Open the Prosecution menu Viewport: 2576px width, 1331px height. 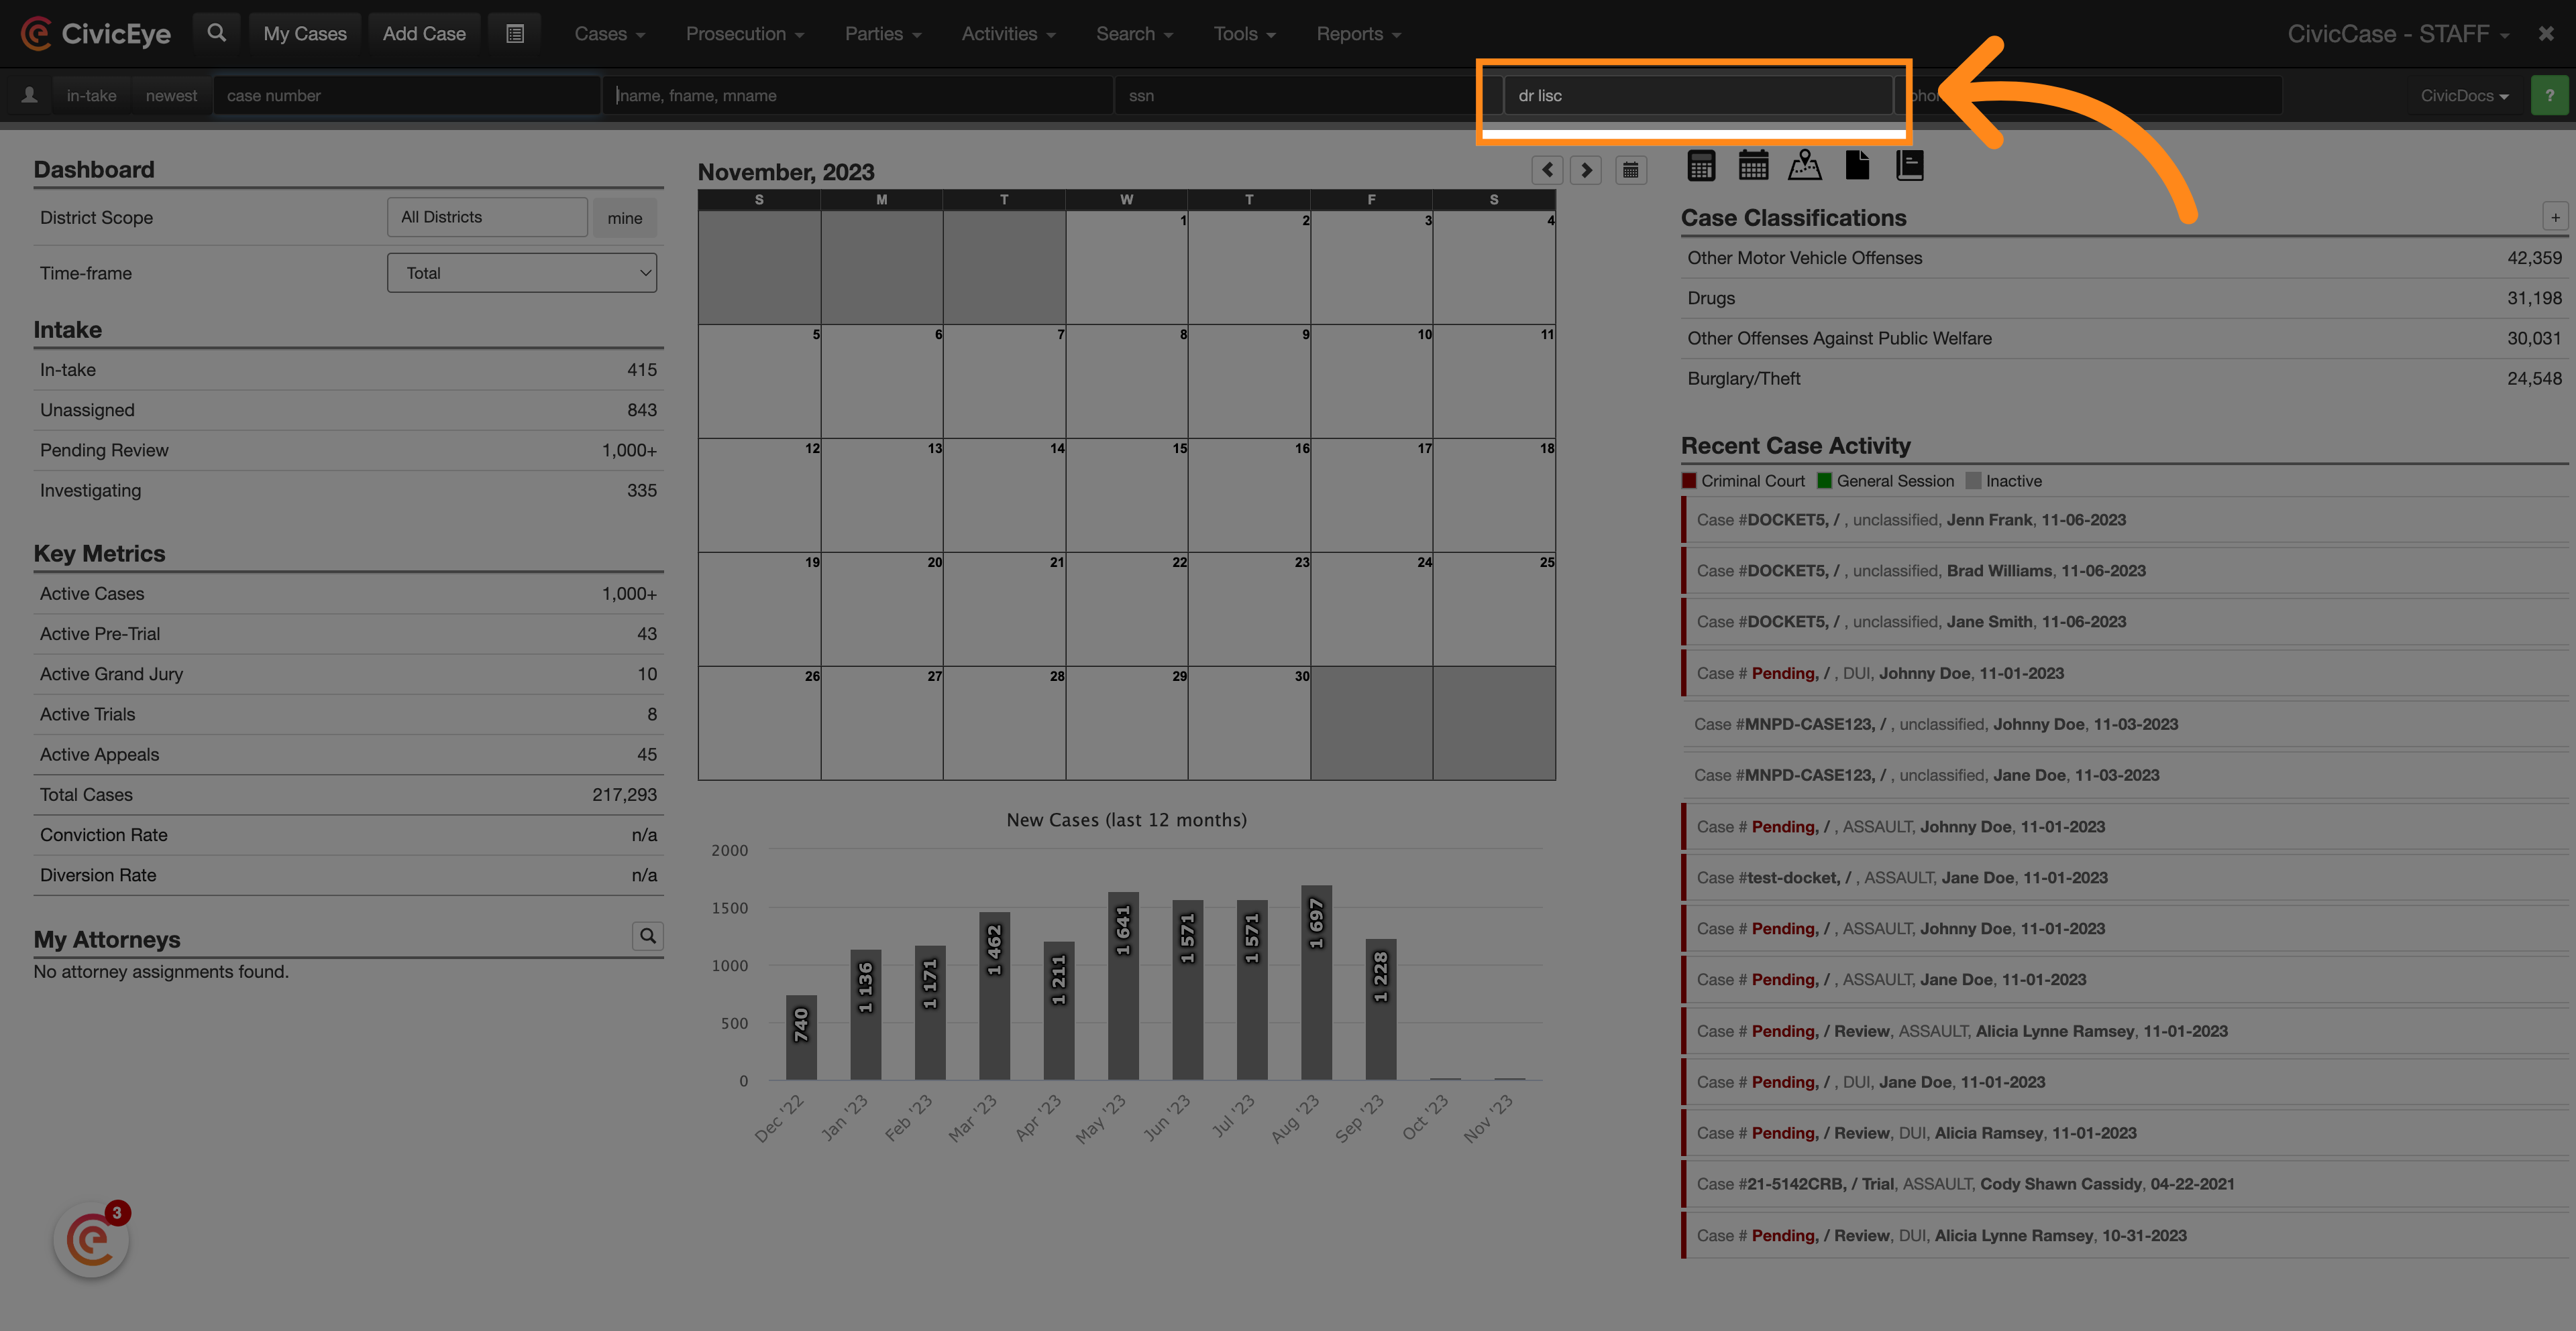pyautogui.click(x=745, y=34)
